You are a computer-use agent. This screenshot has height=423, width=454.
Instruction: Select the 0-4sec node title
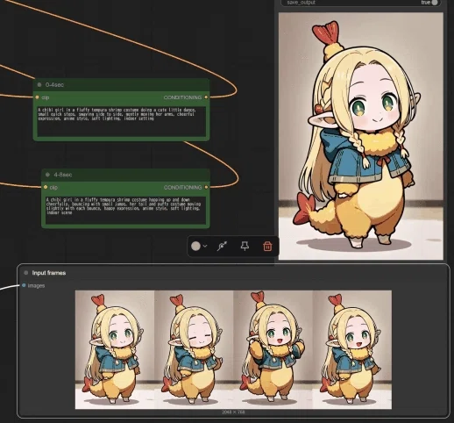pyautogui.click(x=54, y=85)
